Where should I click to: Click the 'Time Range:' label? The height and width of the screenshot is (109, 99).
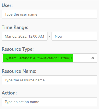pyautogui.click(x=15, y=27)
